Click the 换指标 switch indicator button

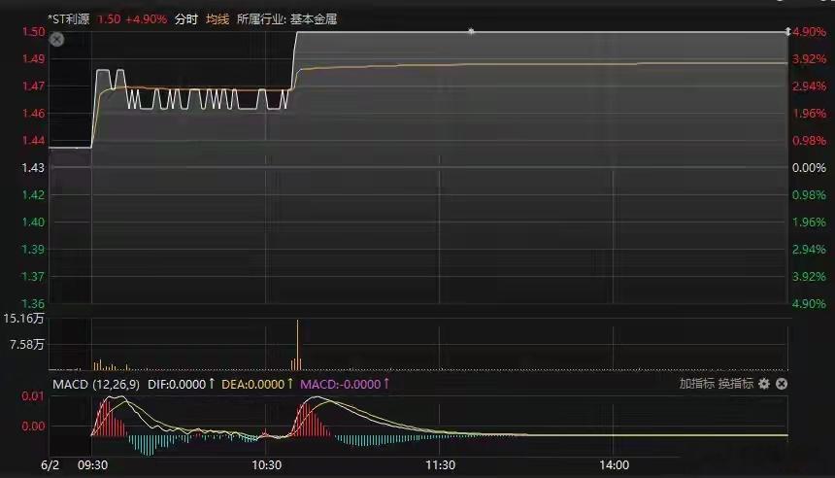point(736,384)
